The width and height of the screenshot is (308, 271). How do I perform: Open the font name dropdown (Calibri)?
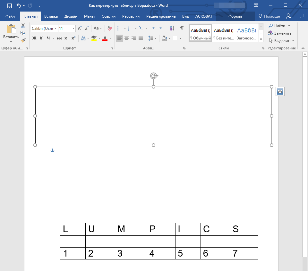[56, 29]
